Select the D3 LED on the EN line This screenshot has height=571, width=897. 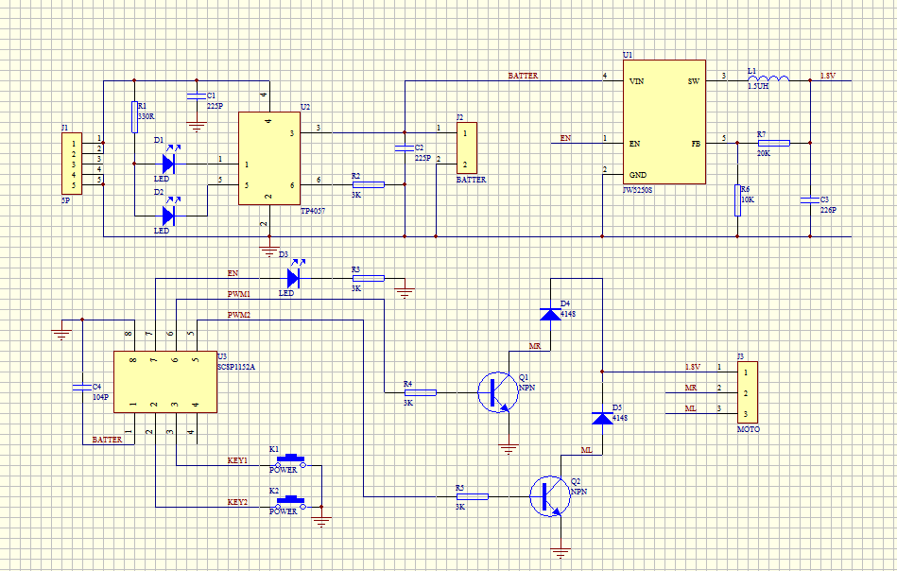pyautogui.click(x=293, y=278)
